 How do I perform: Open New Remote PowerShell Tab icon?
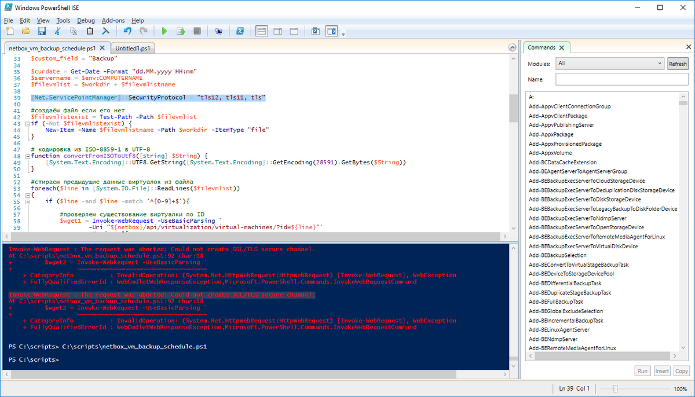click(x=218, y=31)
